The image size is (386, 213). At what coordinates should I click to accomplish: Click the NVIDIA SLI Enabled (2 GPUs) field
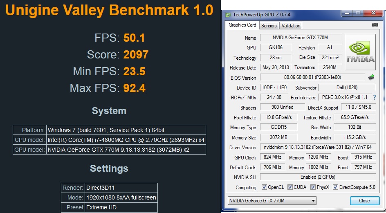pyautogui.click(x=318, y=177)
